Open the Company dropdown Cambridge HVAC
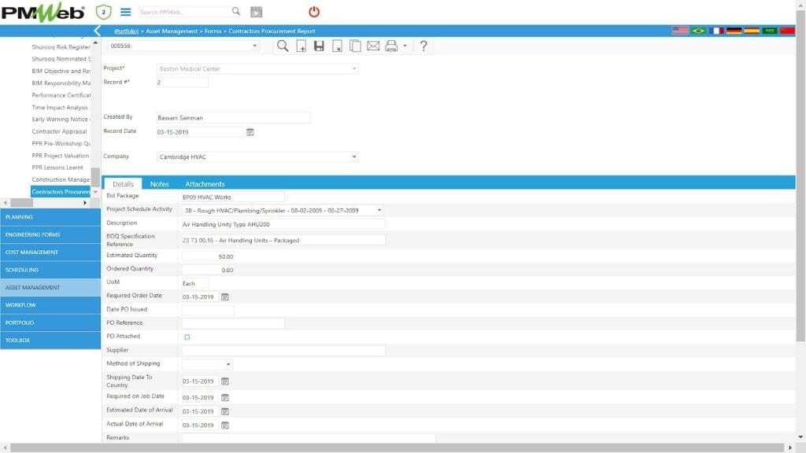 coord(353,157)
